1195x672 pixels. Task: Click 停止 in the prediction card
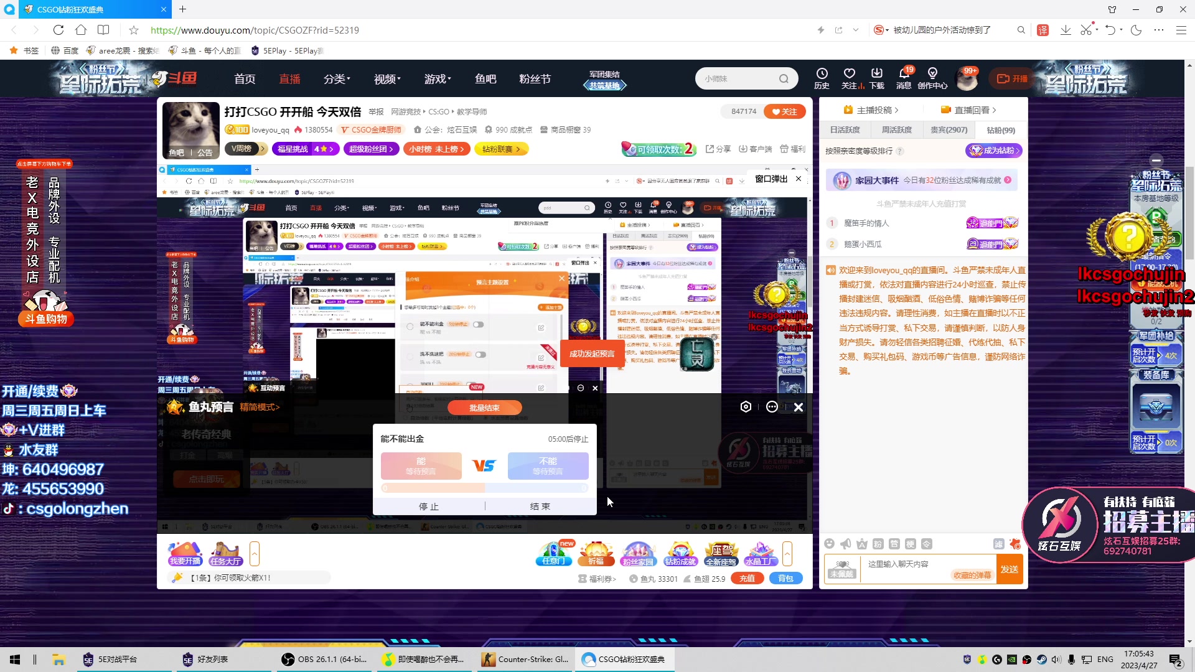click(429, 506)
